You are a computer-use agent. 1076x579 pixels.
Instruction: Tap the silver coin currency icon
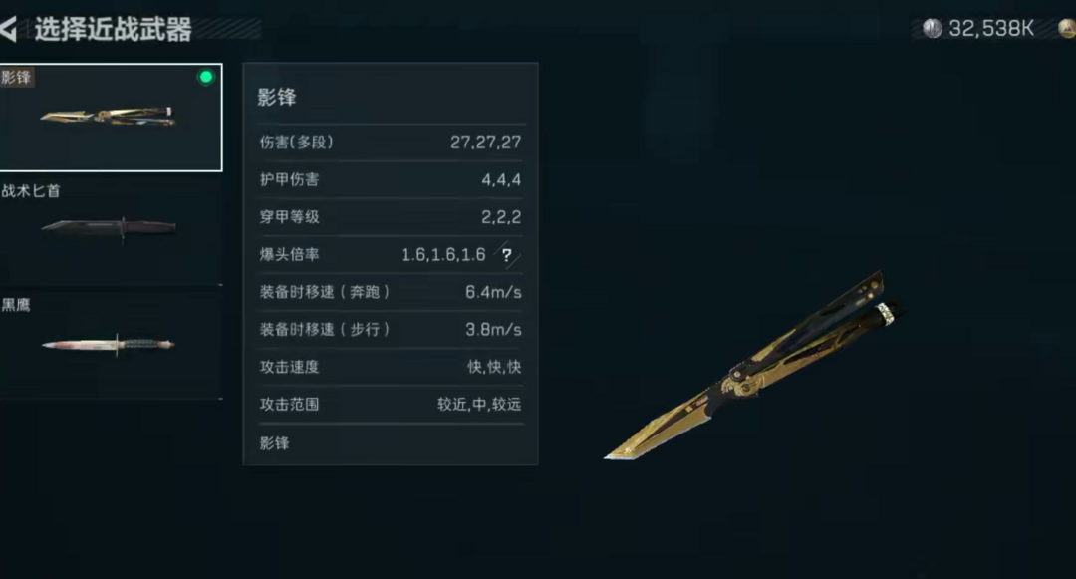pos(932,28)
